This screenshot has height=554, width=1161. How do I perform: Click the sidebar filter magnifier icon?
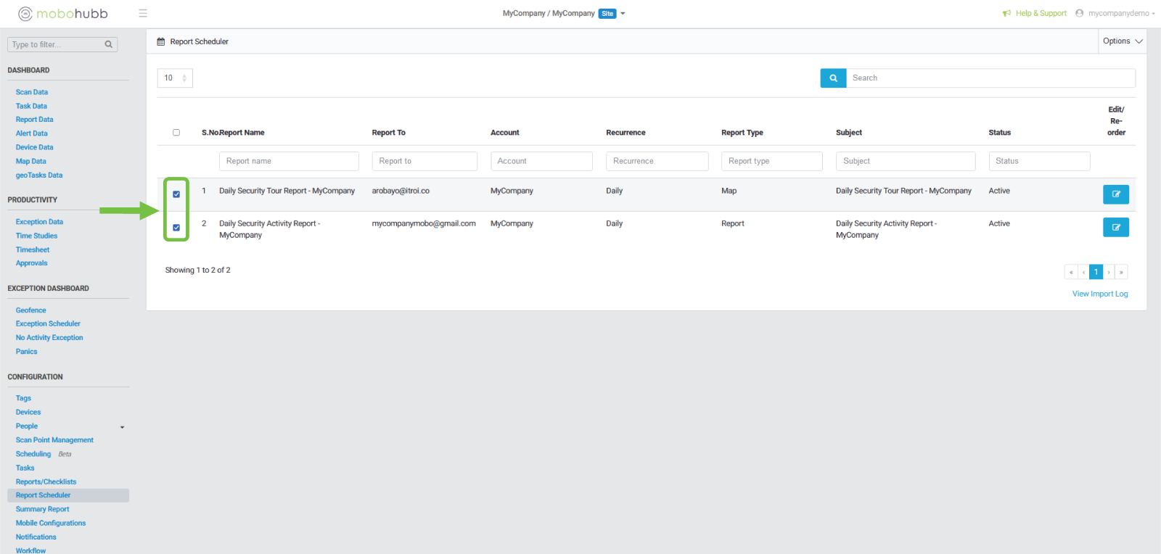[x=109, y=45]
